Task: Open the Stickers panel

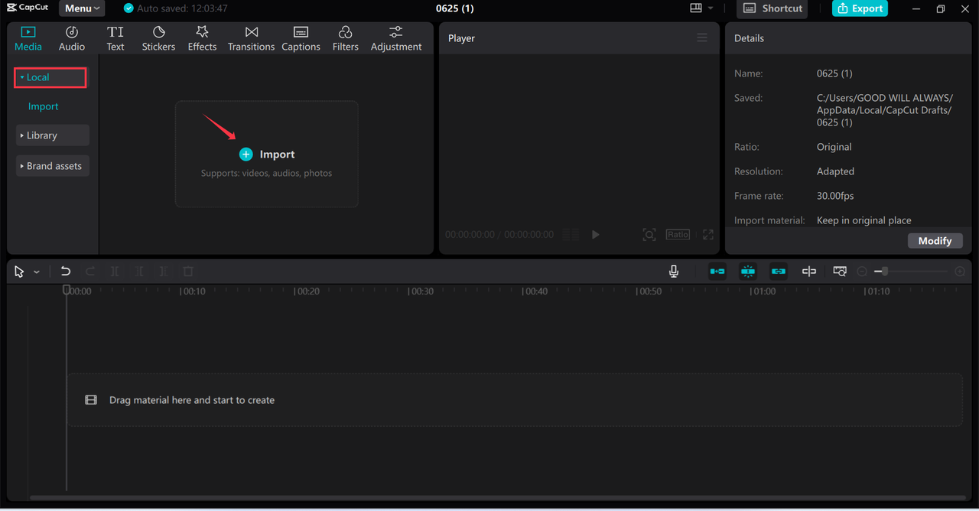Action: point(158,37)
